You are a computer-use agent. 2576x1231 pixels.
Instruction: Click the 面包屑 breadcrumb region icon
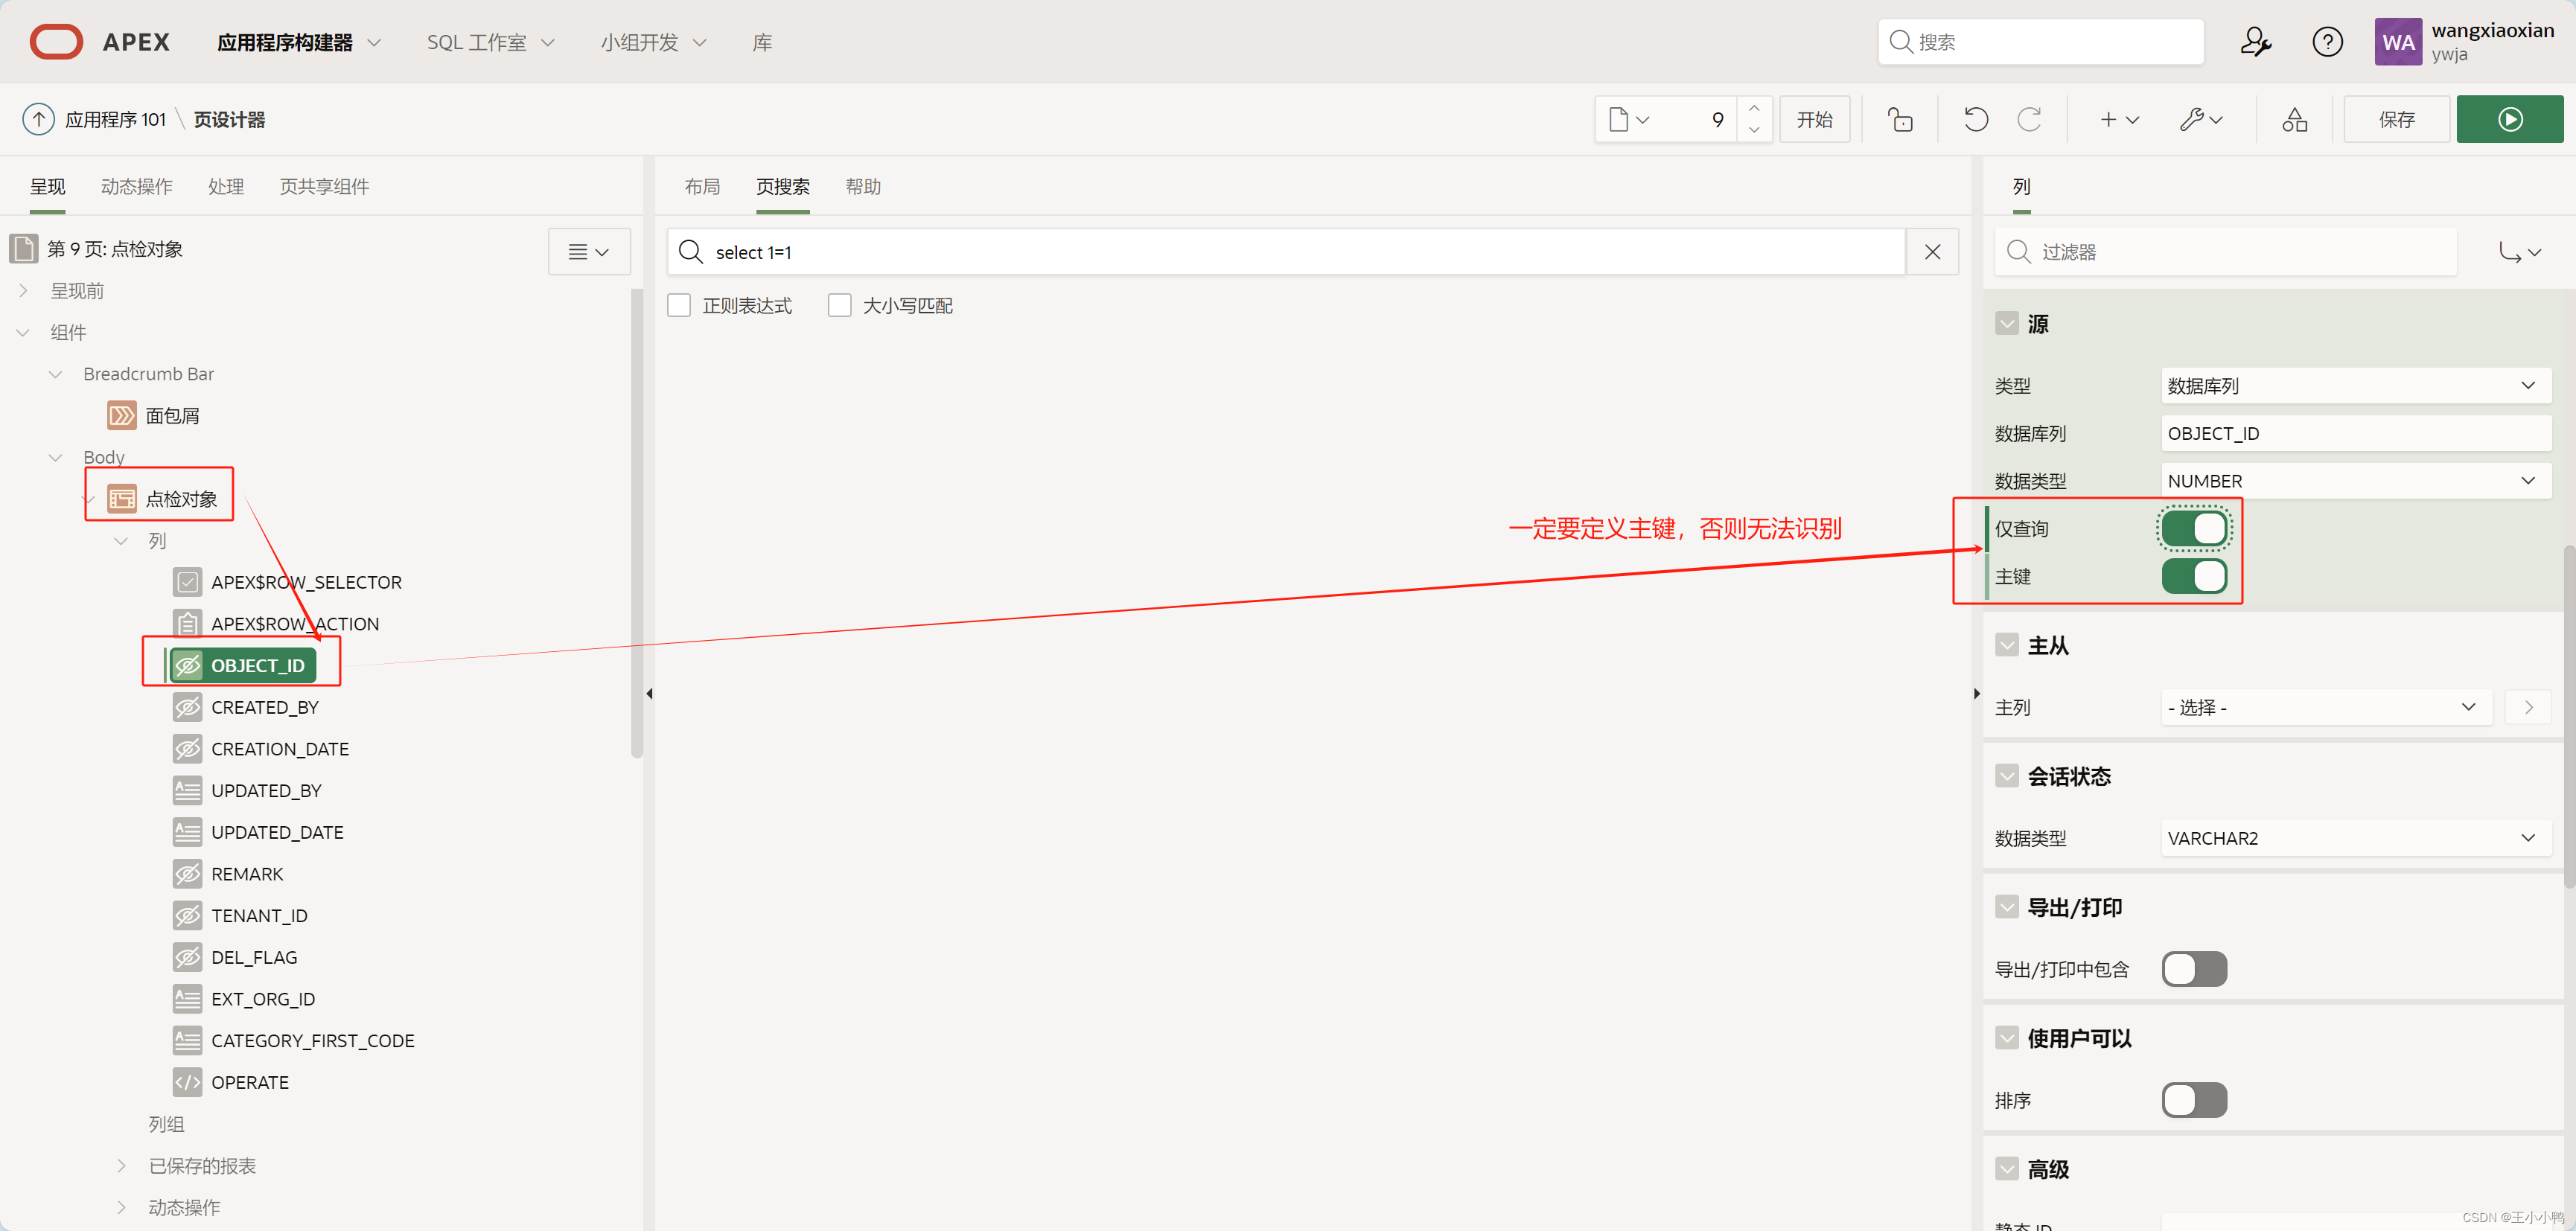(x=122, y=415)
